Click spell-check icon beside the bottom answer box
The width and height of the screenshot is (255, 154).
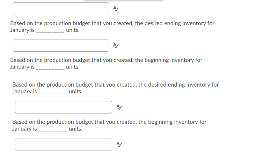click(119, 144)
